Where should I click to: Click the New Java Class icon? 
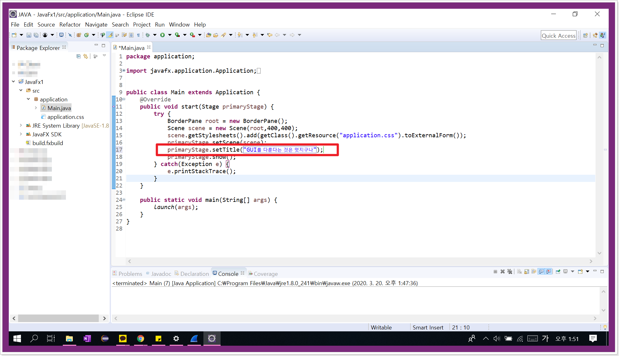tap(86, 35)
